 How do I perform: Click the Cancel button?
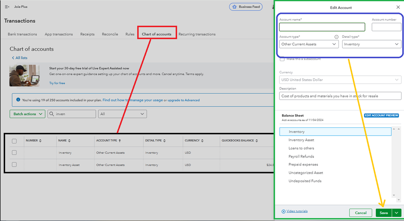(x=361, y=213)
